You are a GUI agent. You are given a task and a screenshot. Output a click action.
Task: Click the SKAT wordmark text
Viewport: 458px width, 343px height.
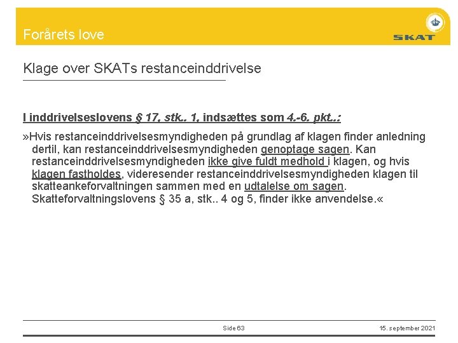(414, 37)
